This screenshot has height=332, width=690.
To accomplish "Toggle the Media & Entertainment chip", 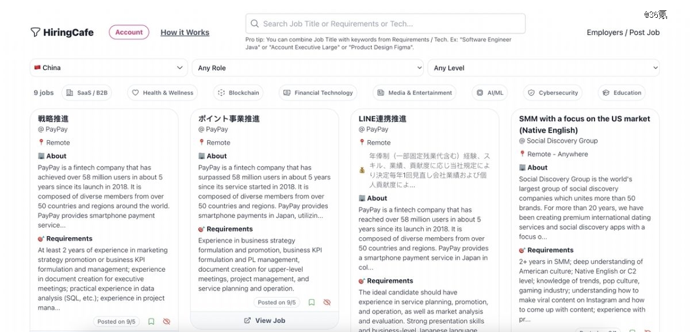I will [x=415, y=92].
